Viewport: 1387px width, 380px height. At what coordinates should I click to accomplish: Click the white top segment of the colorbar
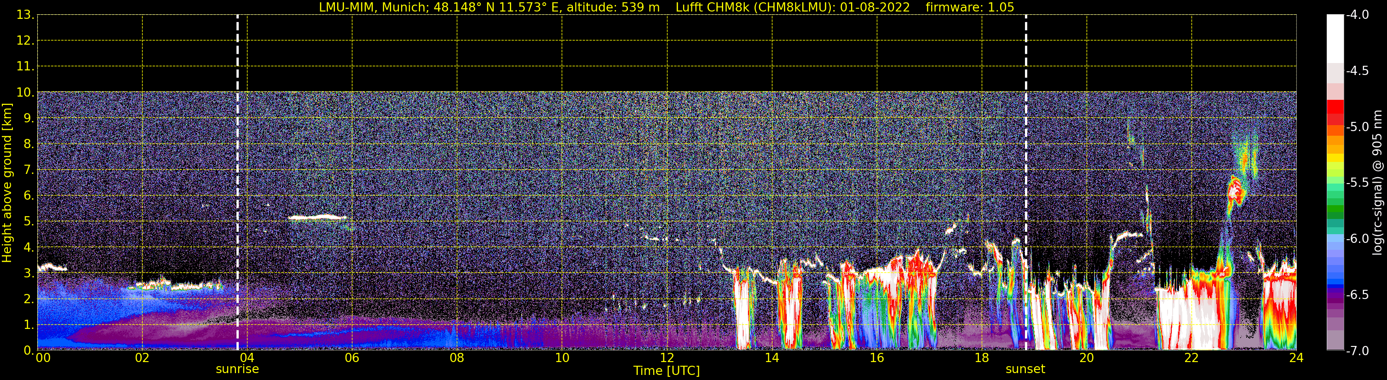[x=1335, y=39]
